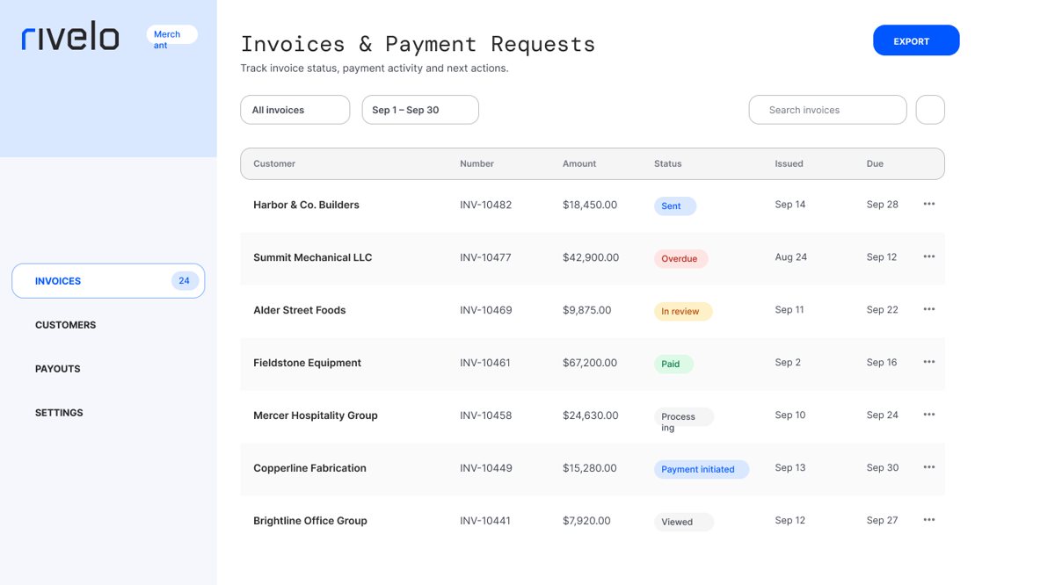
Task: Select customer Fieldstone Equipment
Action: [307, 363]
